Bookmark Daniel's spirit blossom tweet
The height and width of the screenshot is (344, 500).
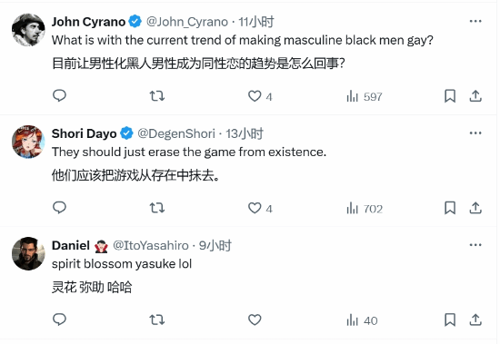click(450, 319)
